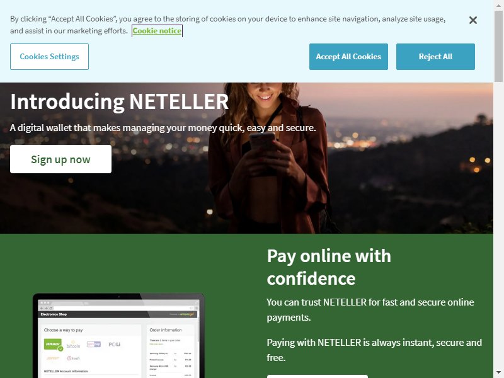504x378 pixels.
Task: Click the Introducing NETELLER heading
Action: pos(119,101)
